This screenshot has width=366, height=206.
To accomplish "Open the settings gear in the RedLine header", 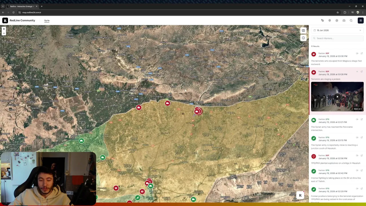I will click(x=337, y=21).
